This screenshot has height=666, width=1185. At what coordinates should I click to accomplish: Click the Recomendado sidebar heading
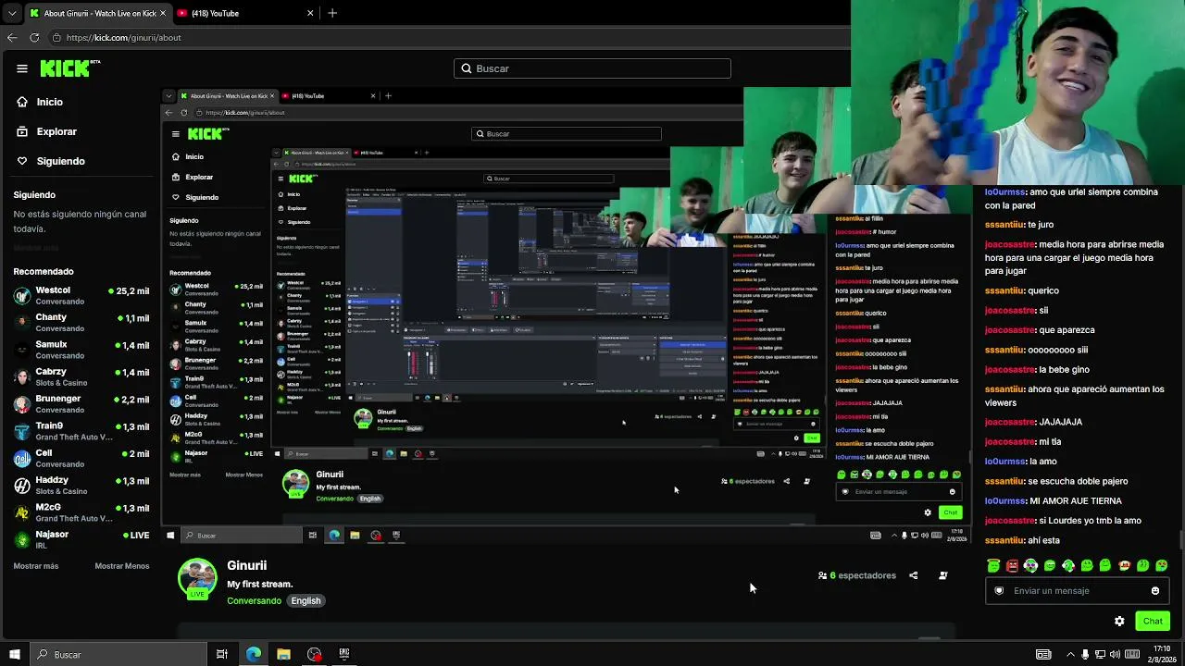[44, 272]
